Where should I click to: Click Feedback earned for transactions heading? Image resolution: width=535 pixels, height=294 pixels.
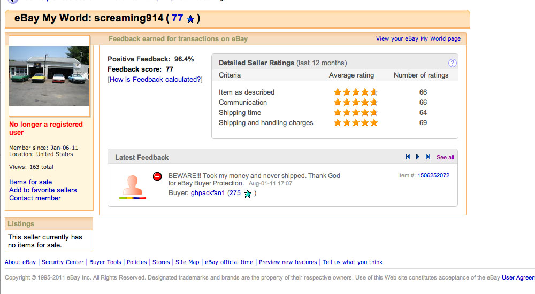[x=178, y=39]
